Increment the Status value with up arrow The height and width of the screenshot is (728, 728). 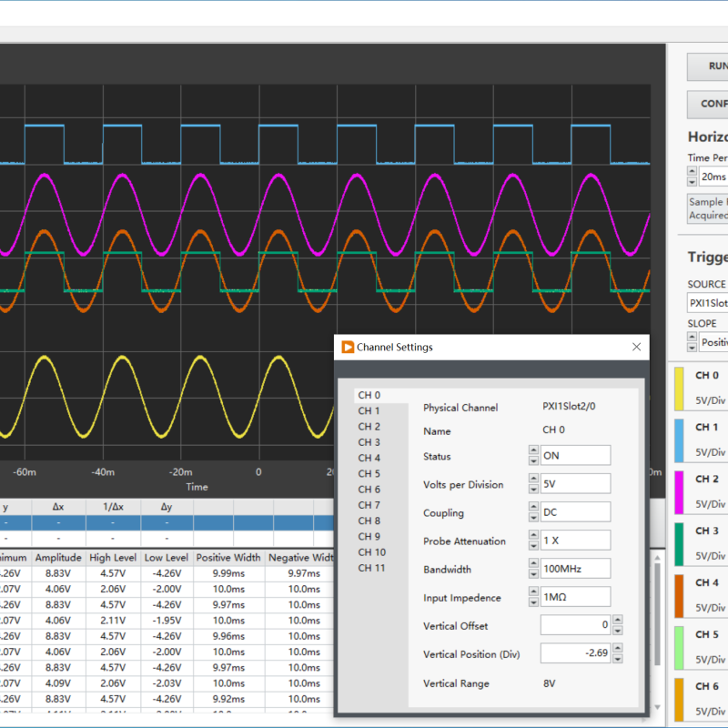click(533, 450)
